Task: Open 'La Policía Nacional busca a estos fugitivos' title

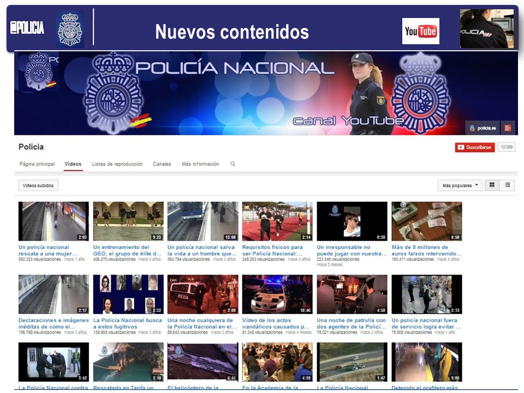Action: click(127, 324)
